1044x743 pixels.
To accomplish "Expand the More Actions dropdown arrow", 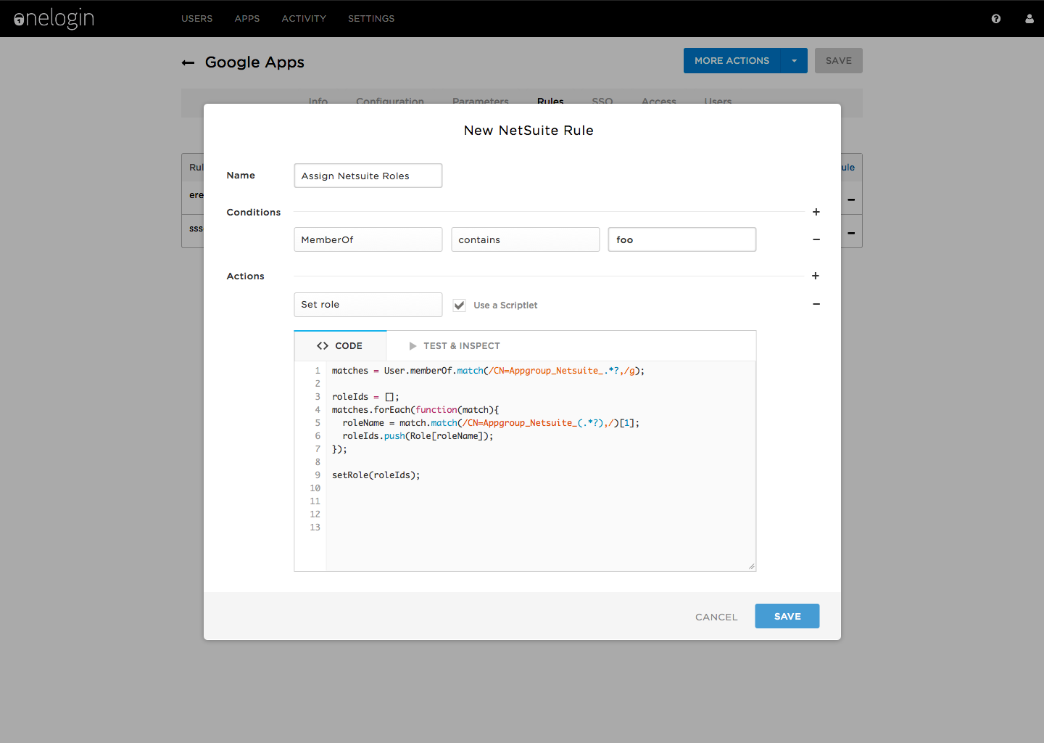I will pyautogui.click(x=795, y=61).
